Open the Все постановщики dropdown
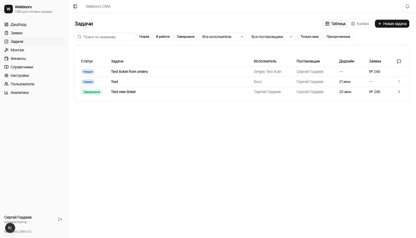 pos(272,37)
